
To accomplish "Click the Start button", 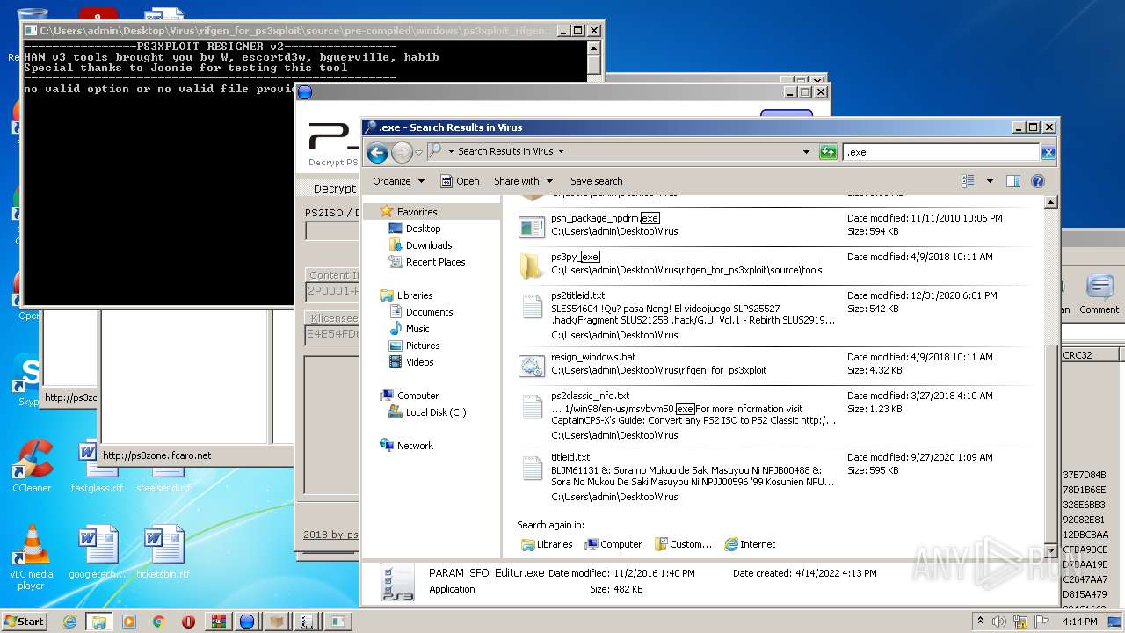I will [x=24, y=621].
